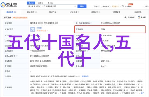
Task: Click the 曾用名 row label
Action: pos(7,71)
